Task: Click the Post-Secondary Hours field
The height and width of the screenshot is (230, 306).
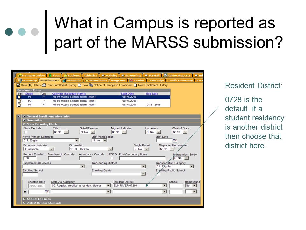Action: (142, 158)
